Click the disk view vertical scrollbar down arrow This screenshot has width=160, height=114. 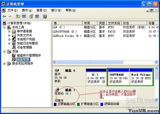pos(156,100)
